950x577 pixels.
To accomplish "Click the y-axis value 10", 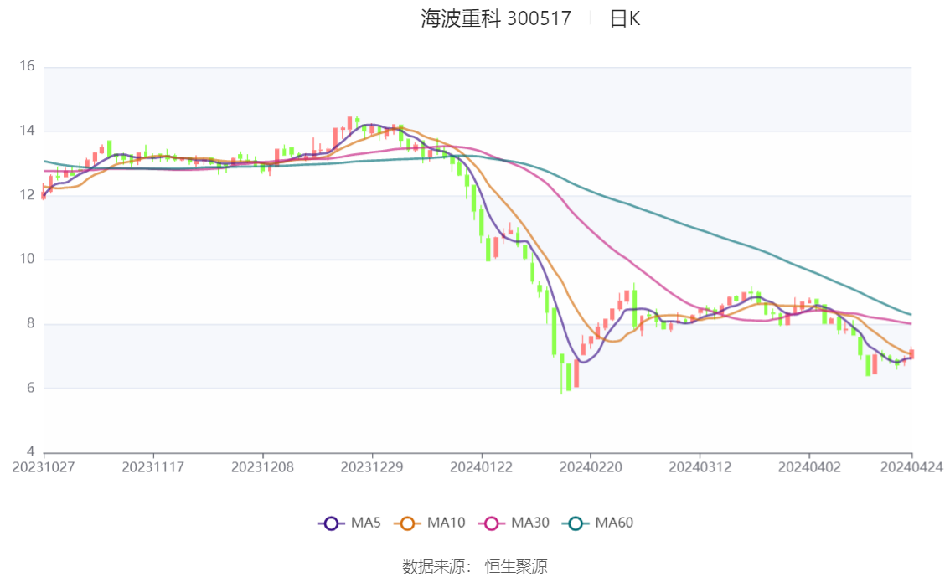I will pyautogui.click(x=27, y=259).
